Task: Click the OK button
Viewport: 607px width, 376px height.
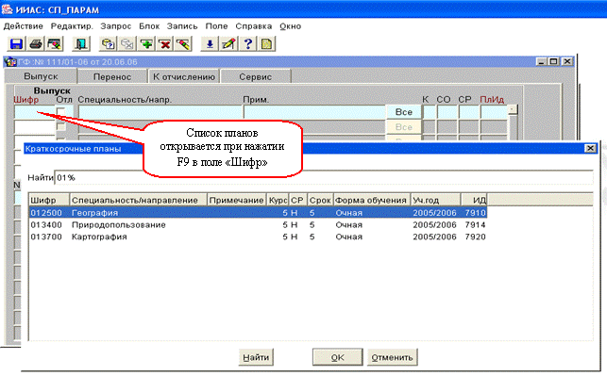Action: click(x=338, y=357)
